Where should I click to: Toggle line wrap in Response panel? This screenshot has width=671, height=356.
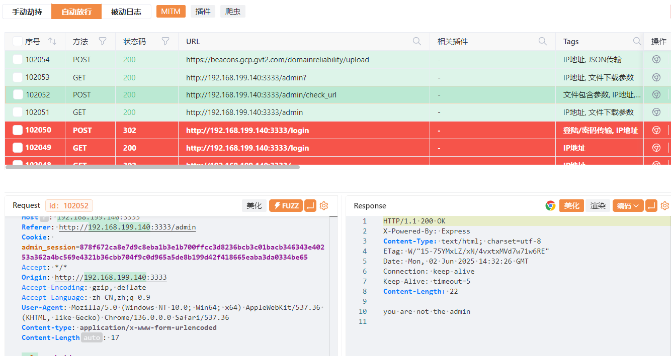pyautogui.click(x=652, y=206)
